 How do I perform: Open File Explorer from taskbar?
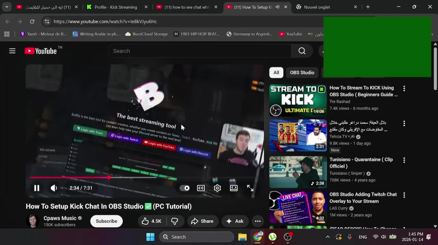pyautogui.click(x=242, y=237)
